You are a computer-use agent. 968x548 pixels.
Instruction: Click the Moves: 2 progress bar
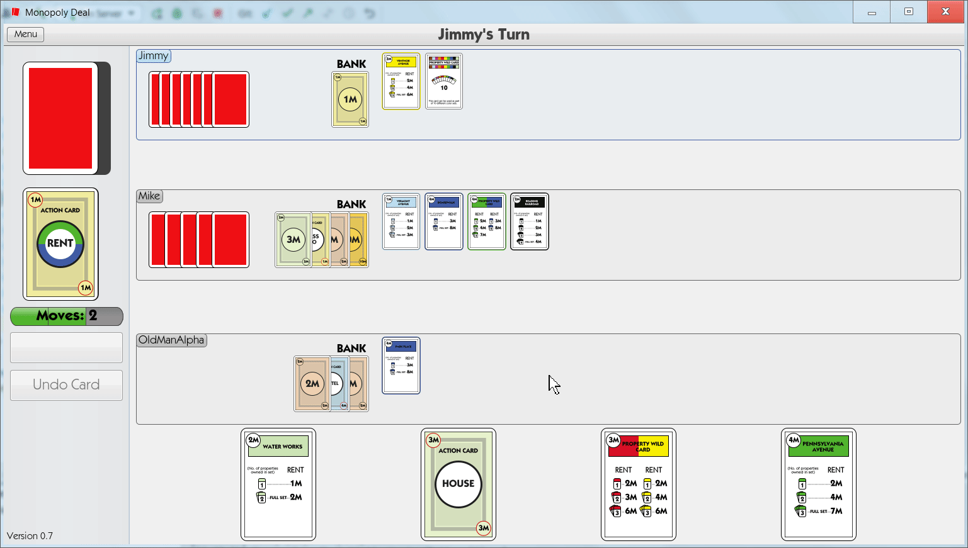pos(67,316)
